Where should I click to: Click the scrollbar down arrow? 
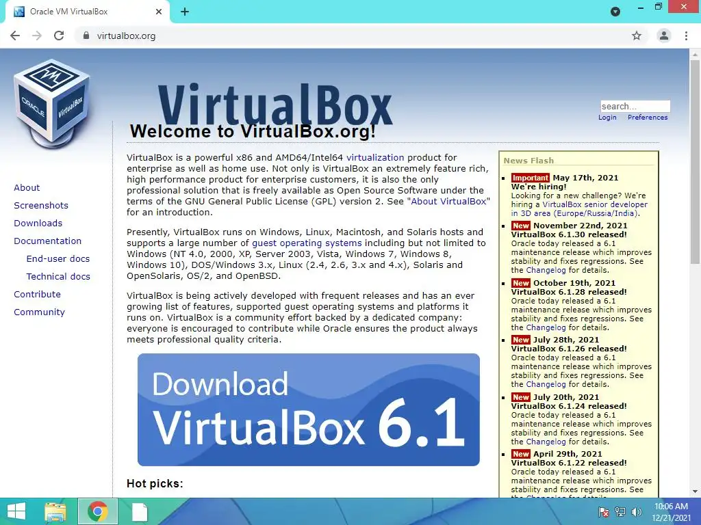click(x=695, y=492)
